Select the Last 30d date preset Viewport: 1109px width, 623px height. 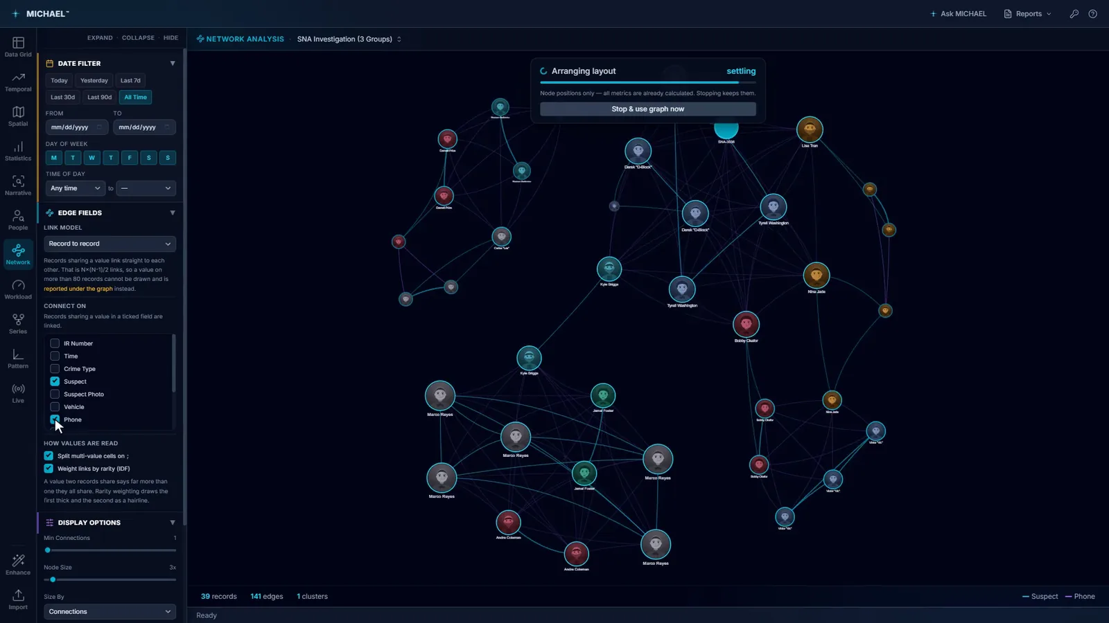[x=62, y=98]
